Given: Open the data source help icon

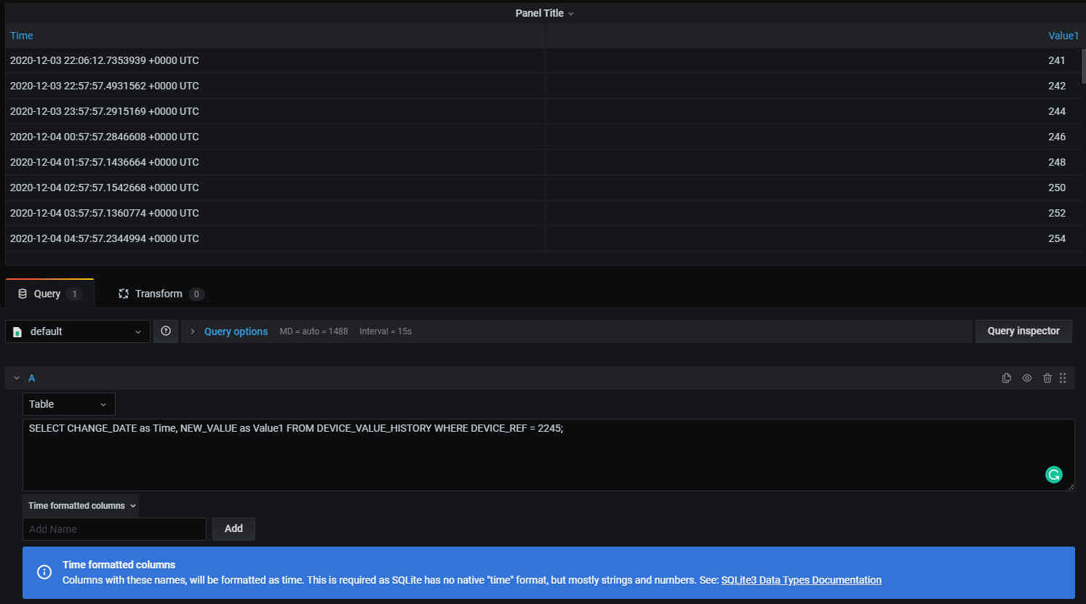Looking at the screenshot, I should tap(166, 331).
